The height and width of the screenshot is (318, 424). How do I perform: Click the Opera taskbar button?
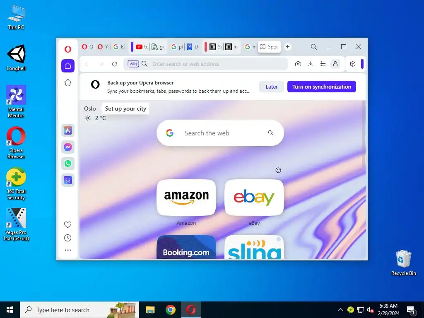[x=190, y=310]
